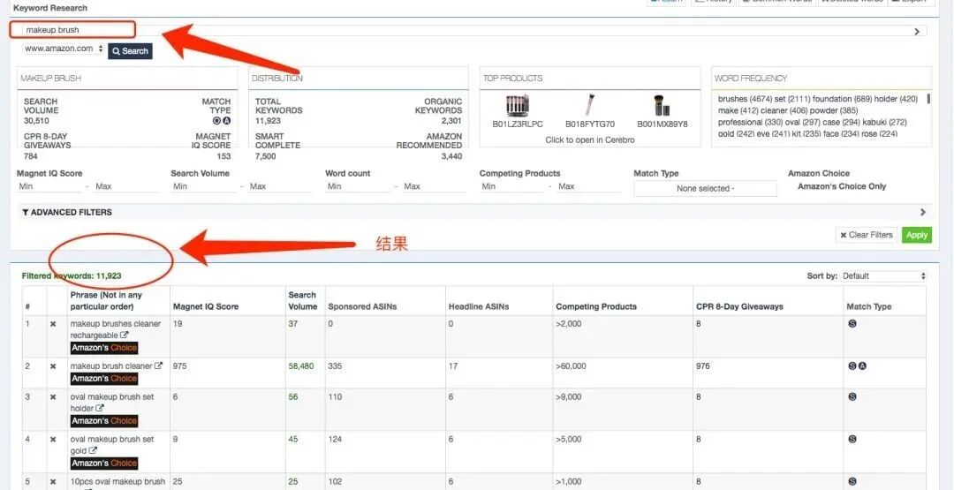Screen dimensions: 954x490
Task: Click Amazon's Choice badge under oval makeup brush set holder
Action: [x=104, y=421]
